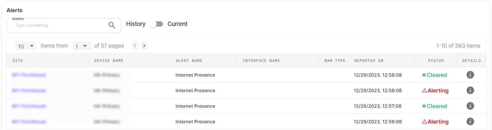This screenshot has width=492, height=130.
Task: Sort by the Alert Name column header
Action: click(189, 61)
